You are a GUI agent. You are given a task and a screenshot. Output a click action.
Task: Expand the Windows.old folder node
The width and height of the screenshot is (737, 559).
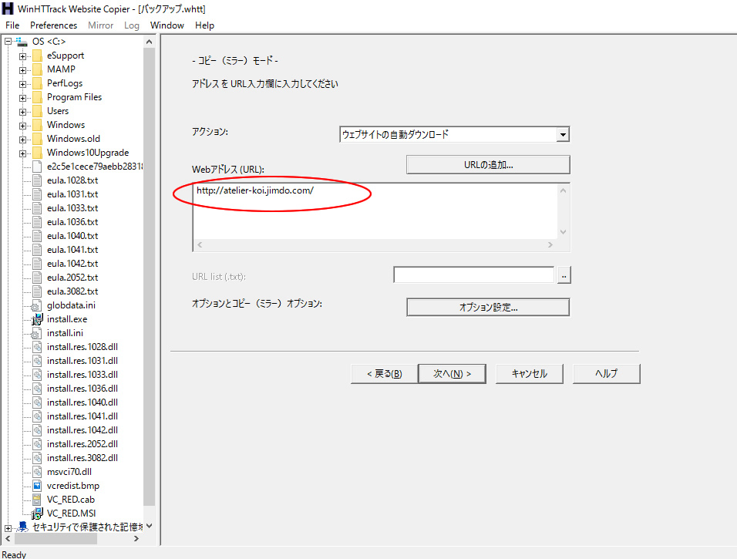22,138
